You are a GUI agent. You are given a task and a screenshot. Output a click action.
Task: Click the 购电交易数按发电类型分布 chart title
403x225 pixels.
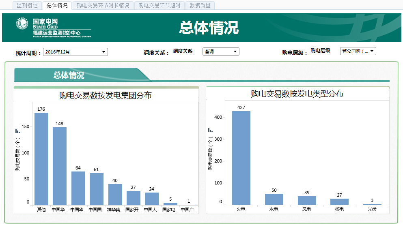tap(297, 94)
